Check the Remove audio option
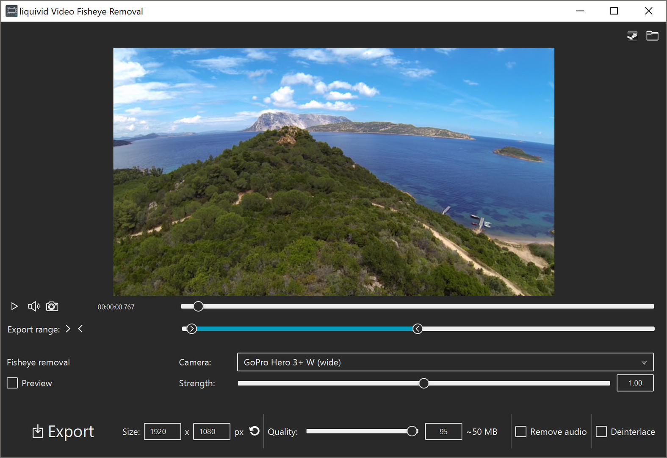Image resolution: width=667 pixels, height=458 pixels. click(521, 431)
